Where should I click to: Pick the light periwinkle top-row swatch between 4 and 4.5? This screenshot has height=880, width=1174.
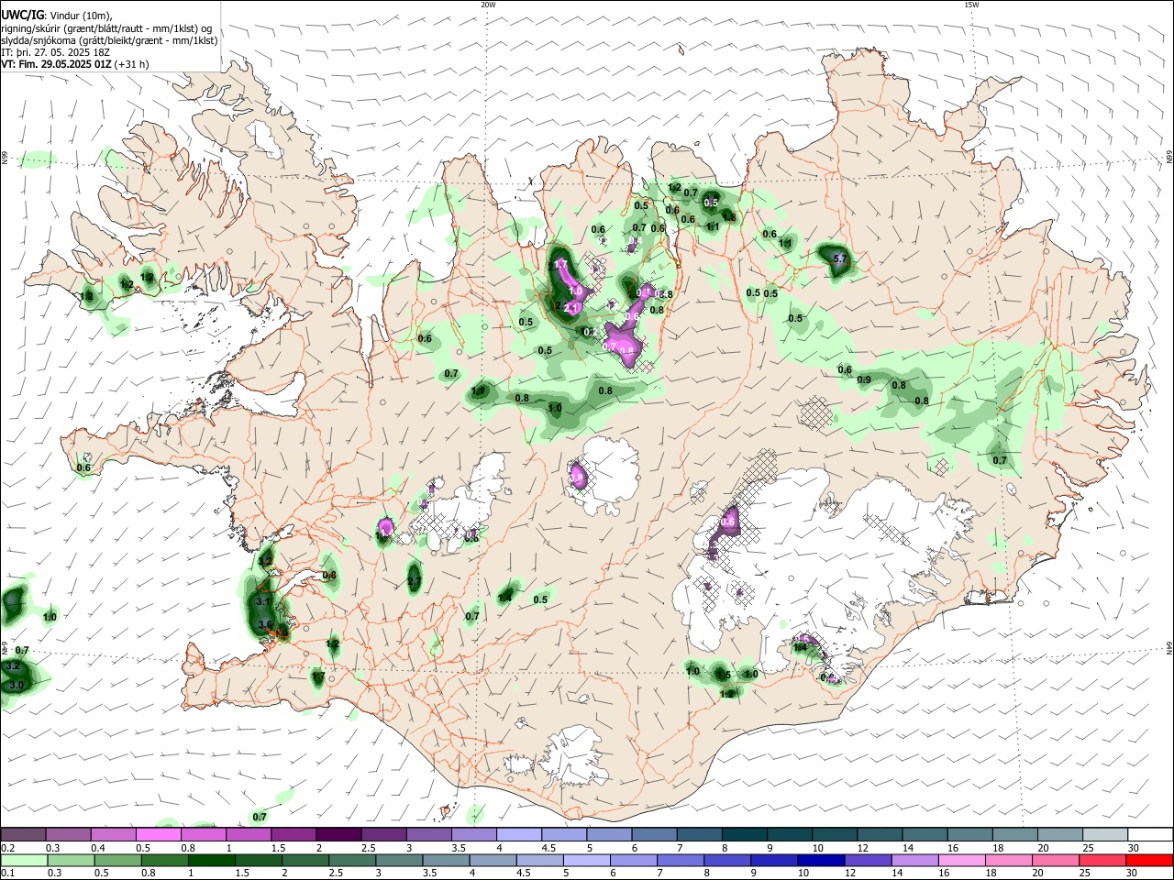(519, 834)
